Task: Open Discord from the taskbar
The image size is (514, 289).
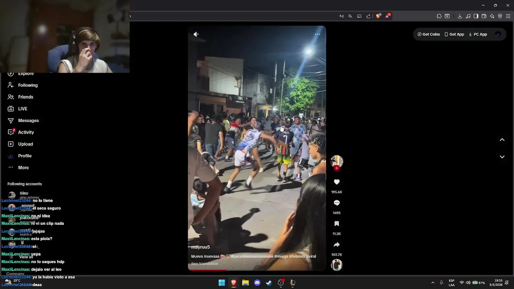Action: click(x=257, y=283)
